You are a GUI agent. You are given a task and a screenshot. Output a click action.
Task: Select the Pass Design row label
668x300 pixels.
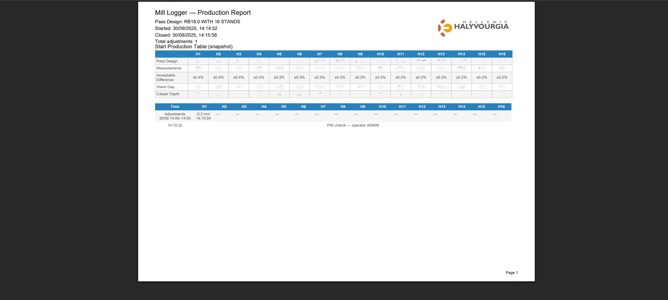[167, 61]
